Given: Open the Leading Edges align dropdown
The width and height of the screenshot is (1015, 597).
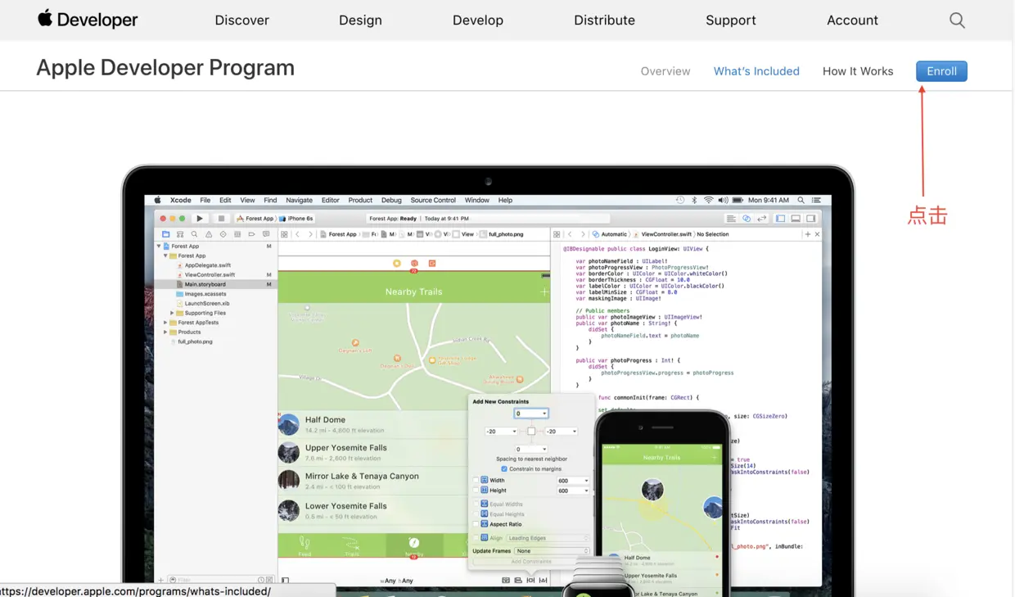Looking at the screenshot, I should [x=548, y=538].
